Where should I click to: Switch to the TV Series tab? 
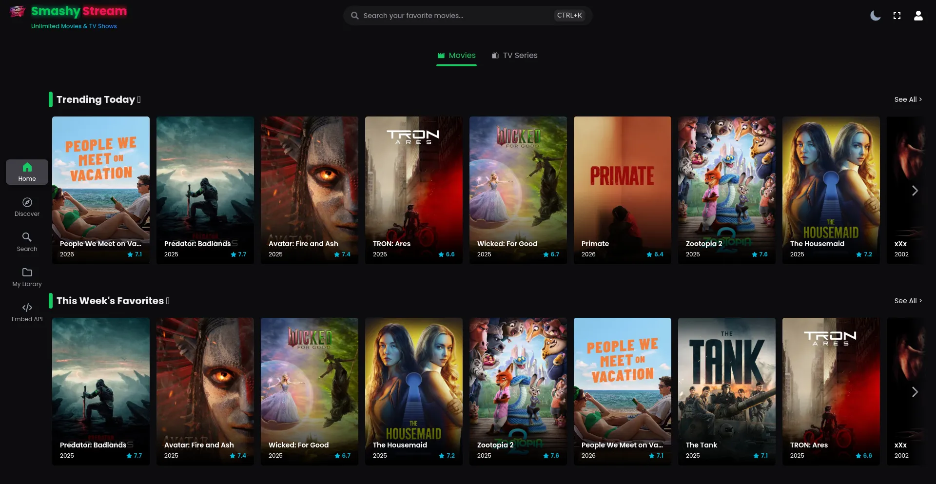514,56
